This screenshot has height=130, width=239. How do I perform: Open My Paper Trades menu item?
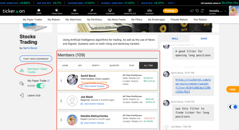(32, 19)
